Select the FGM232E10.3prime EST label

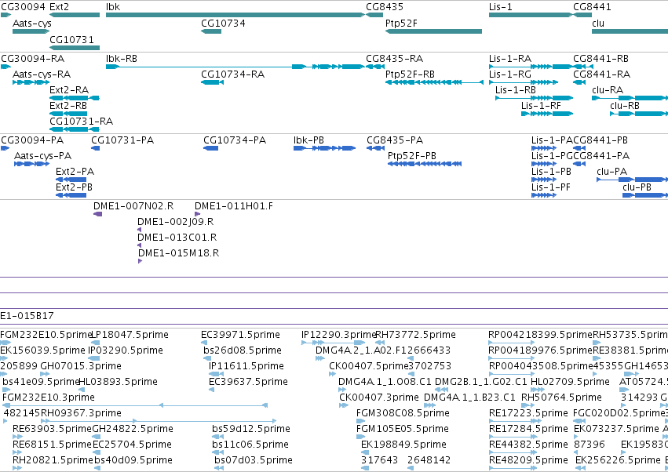49,398
